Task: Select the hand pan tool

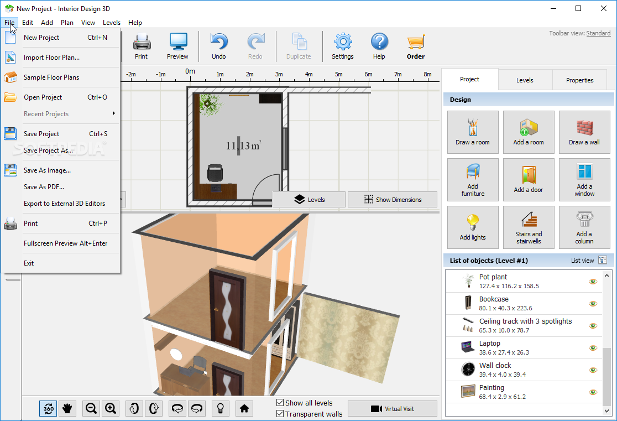Action: 67,408
